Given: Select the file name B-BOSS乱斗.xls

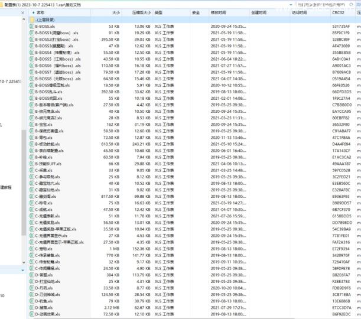Looking at the screenshot, I should (48, 92).
